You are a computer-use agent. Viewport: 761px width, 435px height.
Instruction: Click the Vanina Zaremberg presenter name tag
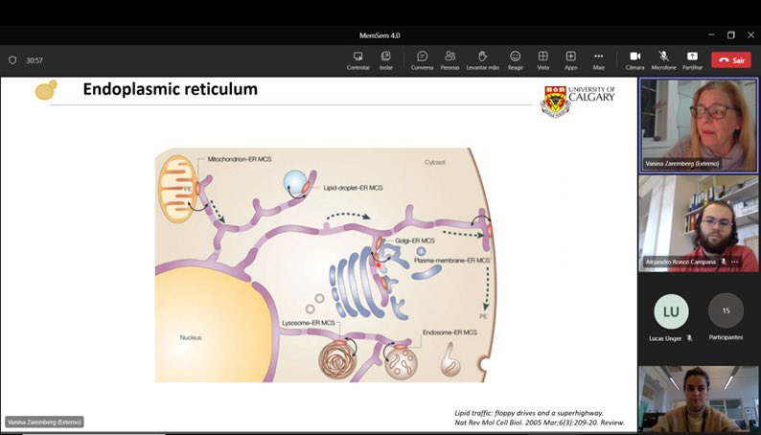[x=44, y=422]
